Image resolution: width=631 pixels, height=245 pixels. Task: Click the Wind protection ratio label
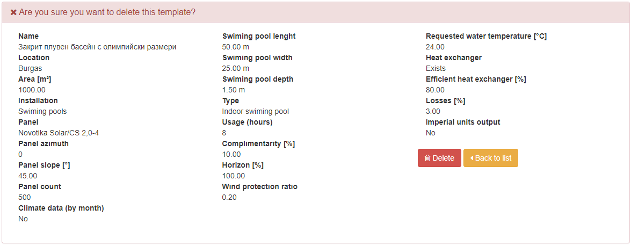coord(260,186)
